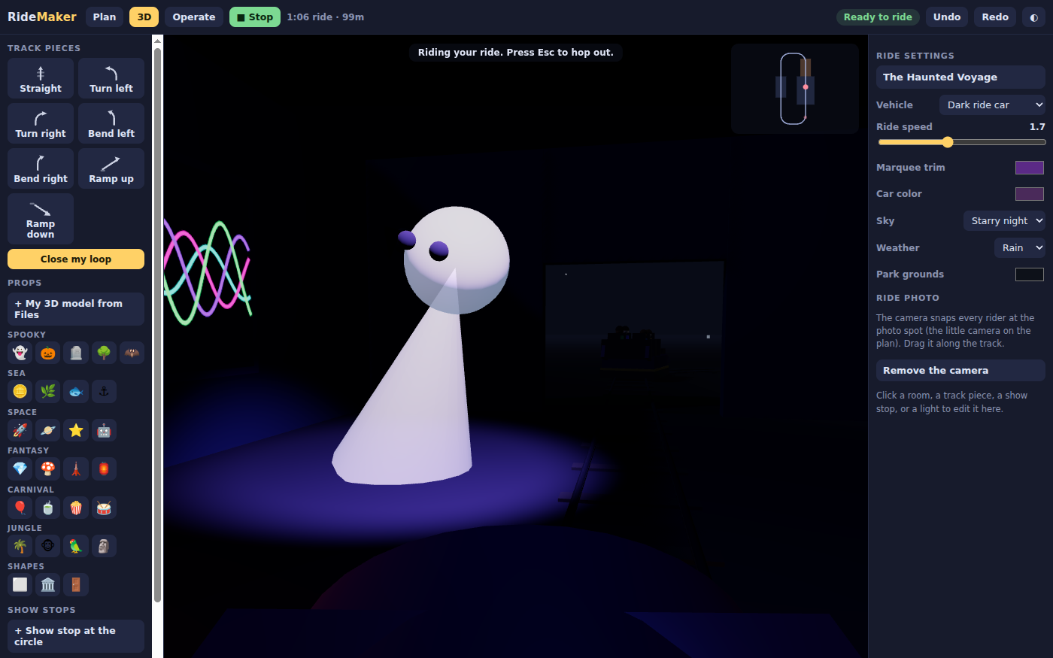
Task: Add the moai statue prop
Action: click(104, 546)
